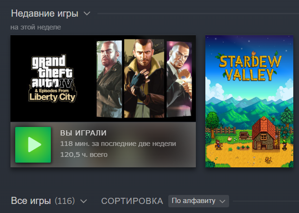This screenshot has width=299, height=213.
Task: Click the arrow inside По алфавиту dropdown
Action: 222,201
